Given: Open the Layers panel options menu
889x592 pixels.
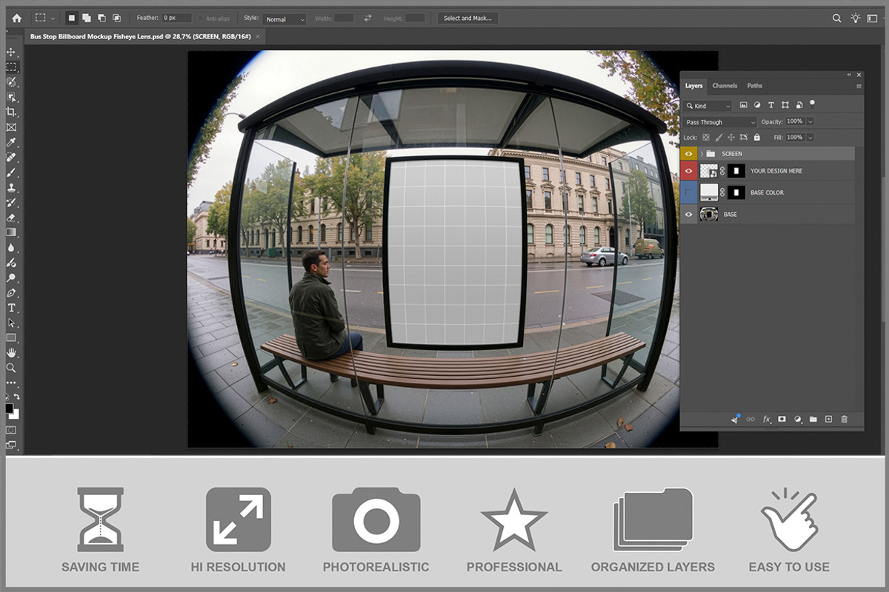Looking at the screenshot, I should click(x=859, y=86).
